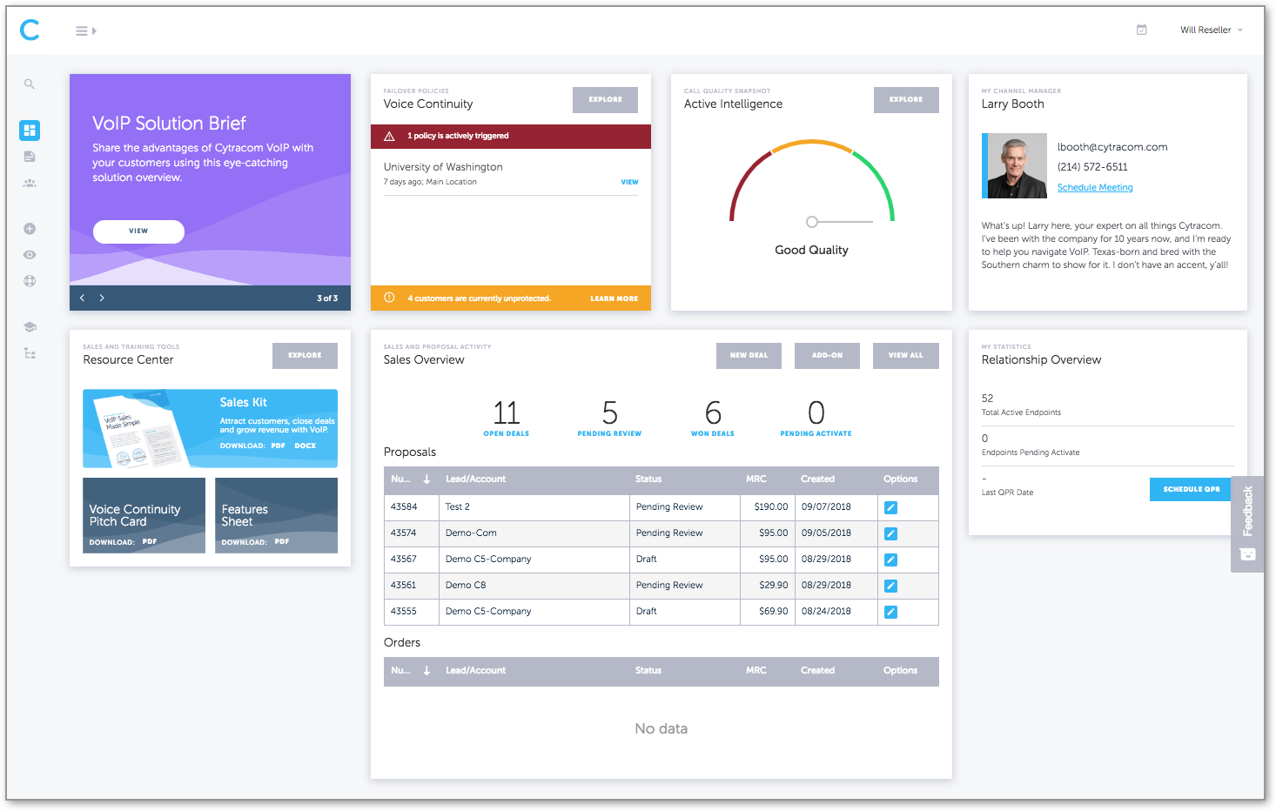The image size is (1276, 811).
Task: Explore the Resource Center
Action: [x=305, y=356]
